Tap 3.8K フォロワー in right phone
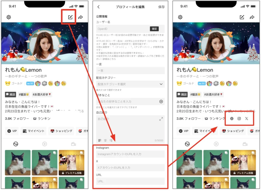Screen dimensions: 261x191 [189, 119]
